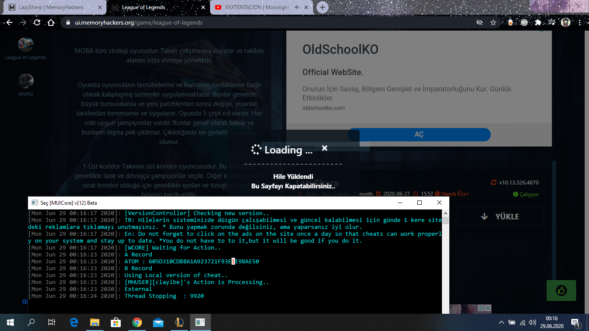Open the Chrome profile avatar

click(x=566, y=22)
